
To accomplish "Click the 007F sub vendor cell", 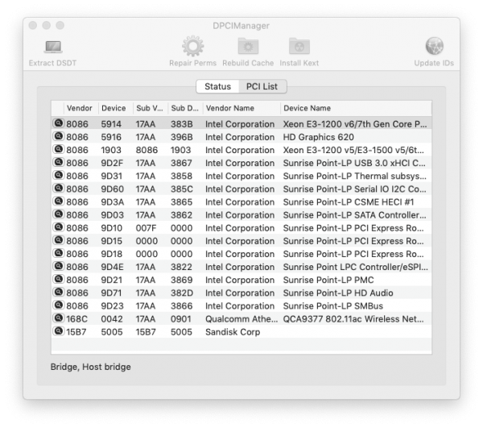I will tap(146, 228).
